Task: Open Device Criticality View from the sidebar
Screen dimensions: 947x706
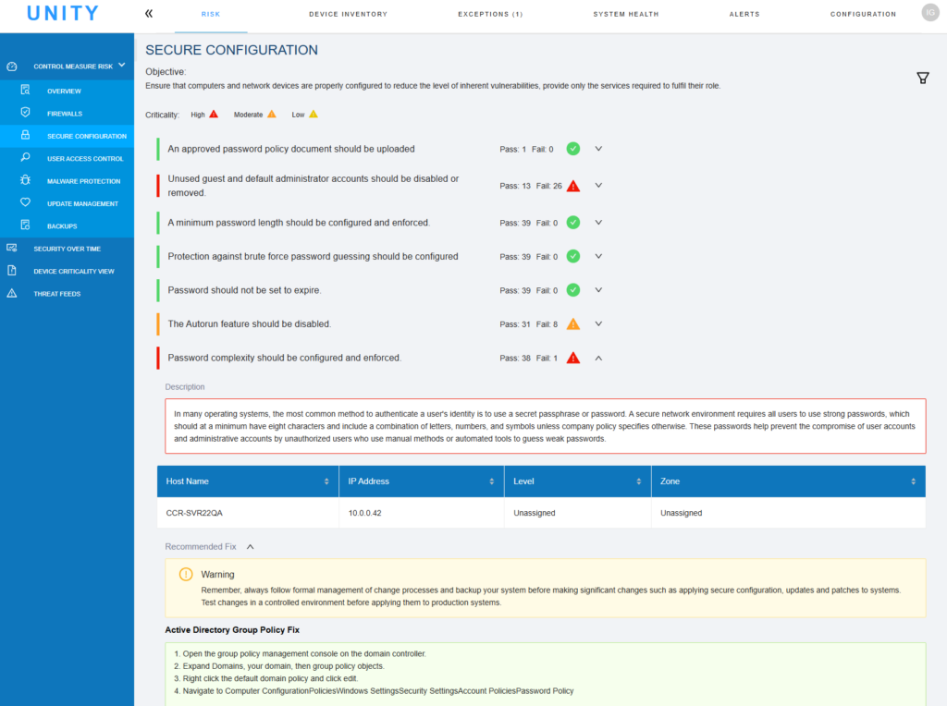Action: click(12, 271)
